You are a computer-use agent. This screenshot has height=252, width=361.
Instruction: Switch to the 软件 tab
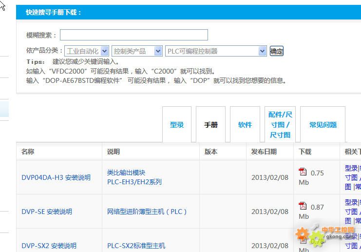click(x=245, y=125)
